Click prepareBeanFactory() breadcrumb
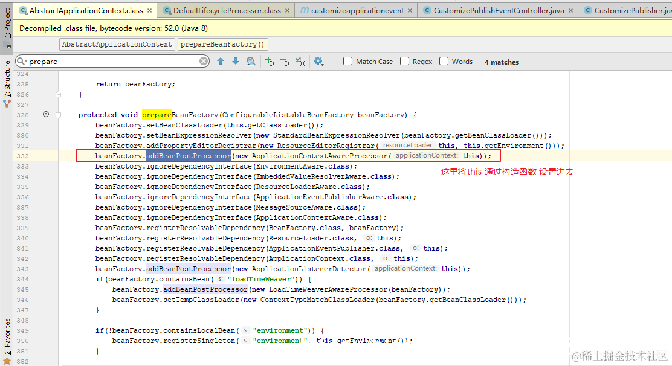This screenshot has width=672, height=366. tap(222, 44)
